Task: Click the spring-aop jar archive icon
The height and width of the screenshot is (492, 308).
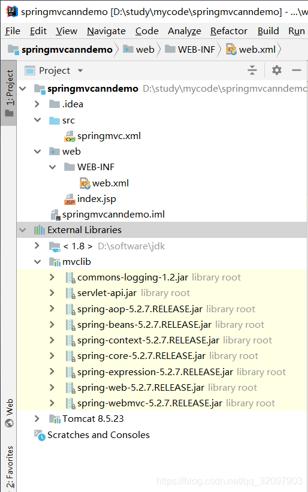Action: (x=70, y=309)
